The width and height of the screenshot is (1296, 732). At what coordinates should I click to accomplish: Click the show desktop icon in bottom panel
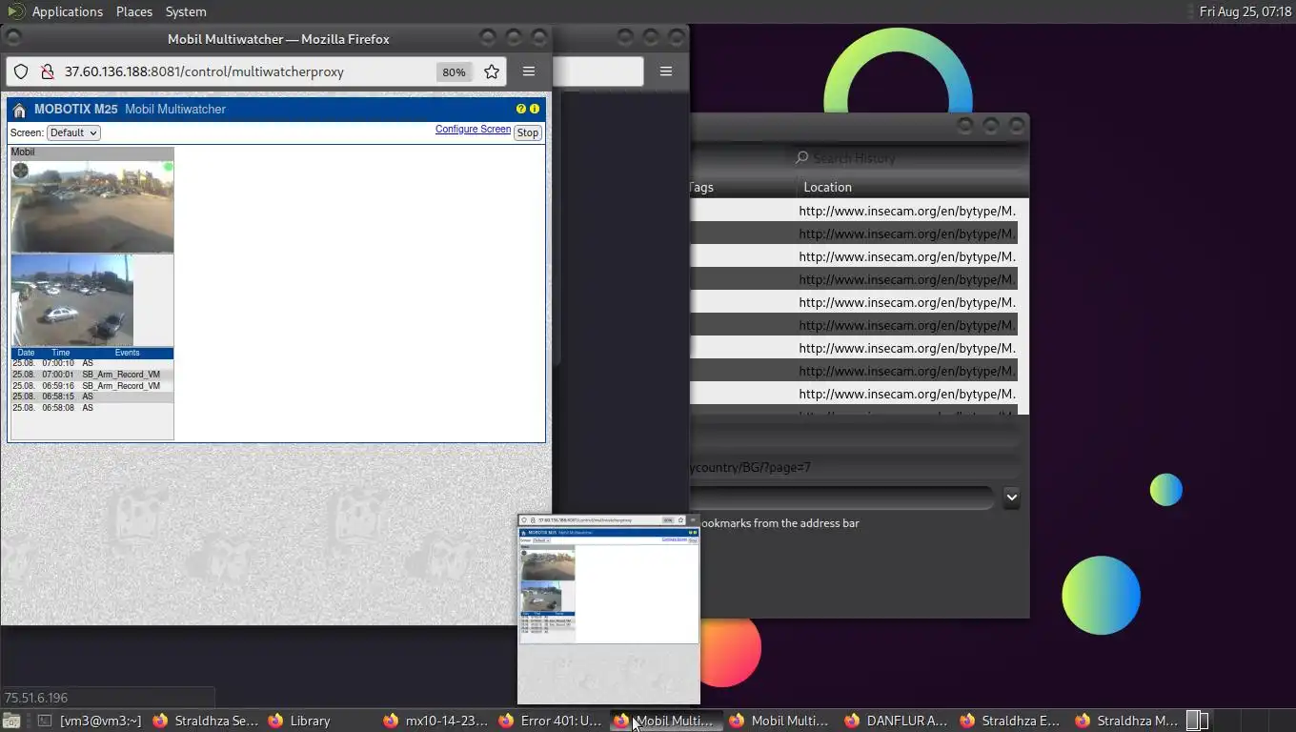tap(11, 722)
